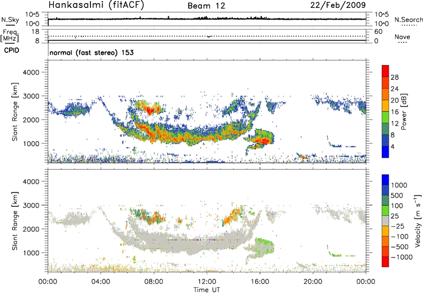Select the 'Beam 12' heading
Image resolution: width=423 pixels, height=293 pixels.
(x=206, y=6)
